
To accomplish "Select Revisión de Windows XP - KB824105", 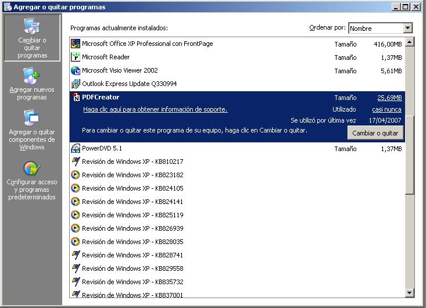I will pos(237,188).
